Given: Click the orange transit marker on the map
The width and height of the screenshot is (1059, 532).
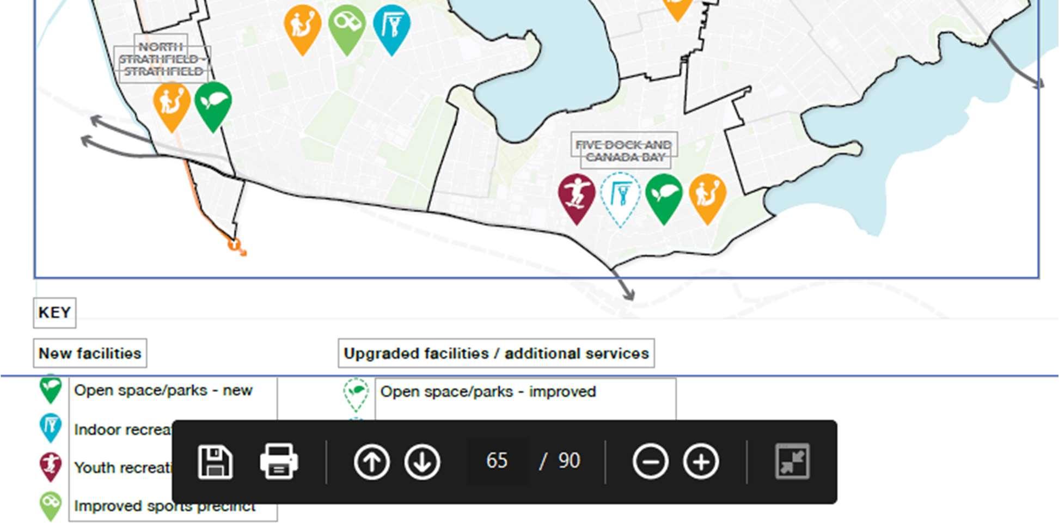Looking at the screenshot, I should (x=234, y=244).
